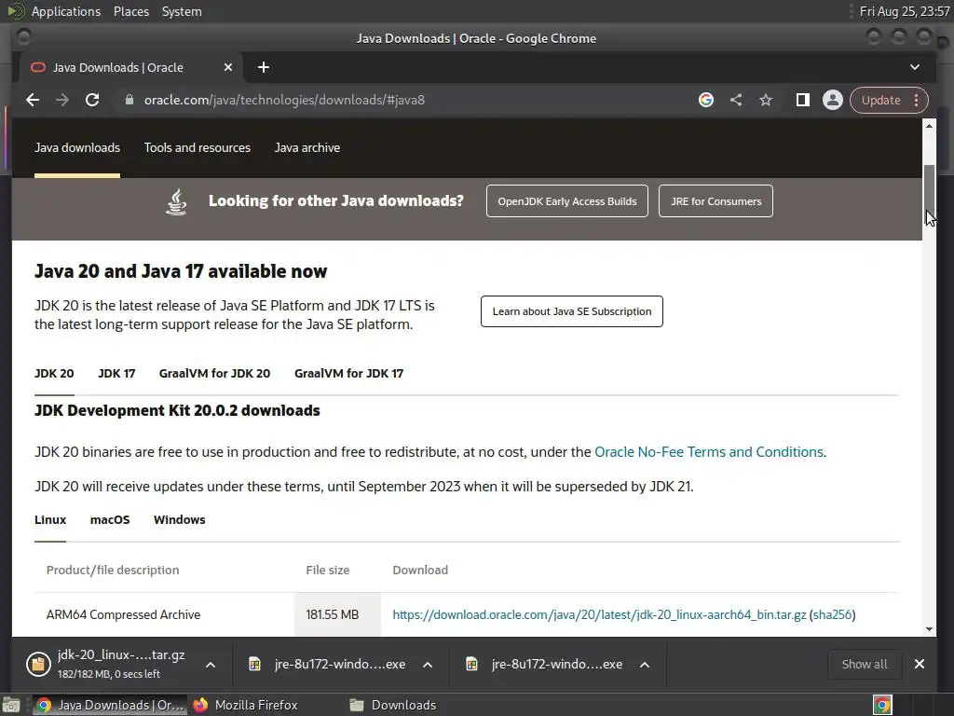Screen dimensions: 954x716
Task: Click the show desktop icon in taskbar
Action: [x=11, y=705]
